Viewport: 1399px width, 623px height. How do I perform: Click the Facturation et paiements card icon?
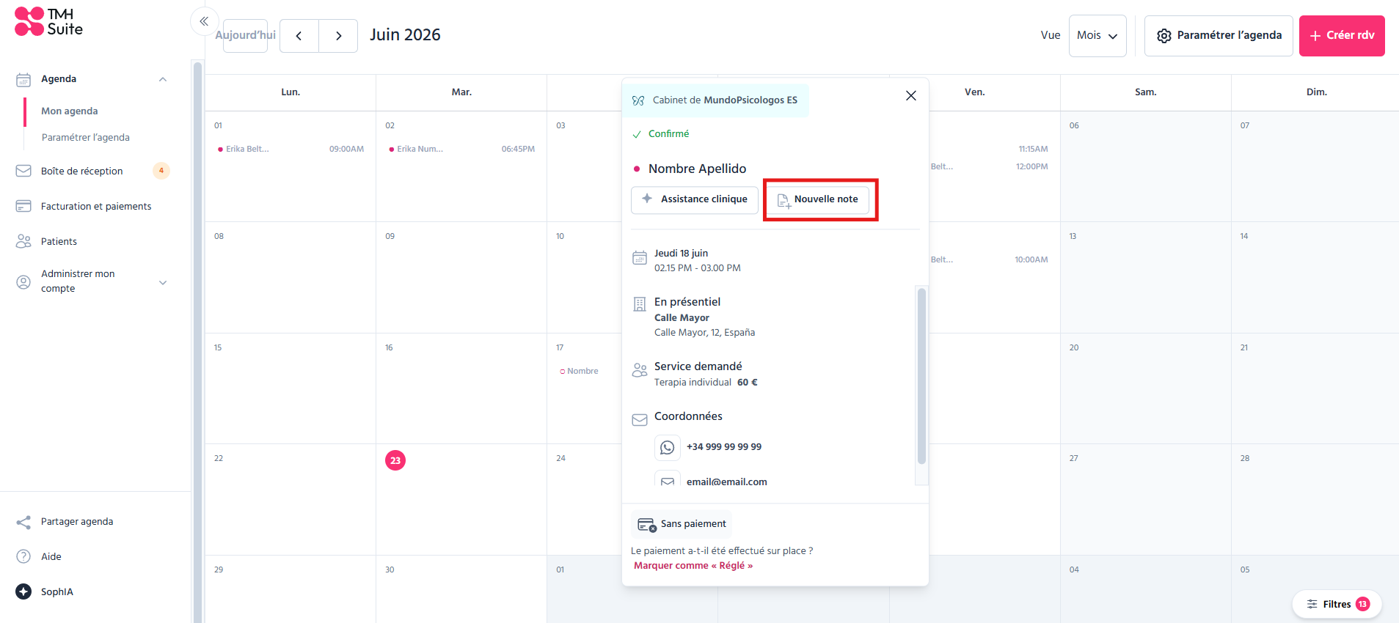pyautogui.click(x=23, y=206)
